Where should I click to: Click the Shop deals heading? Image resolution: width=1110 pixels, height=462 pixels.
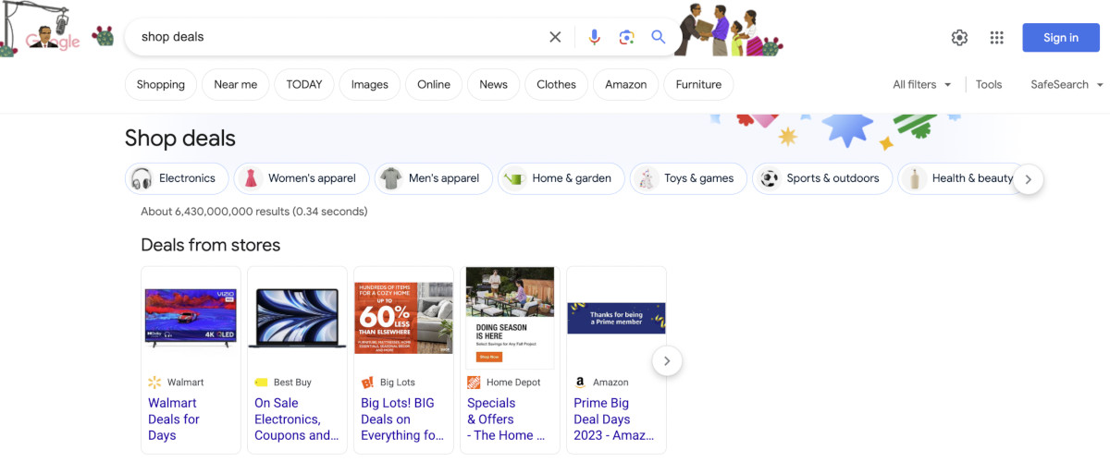(180, 139)
